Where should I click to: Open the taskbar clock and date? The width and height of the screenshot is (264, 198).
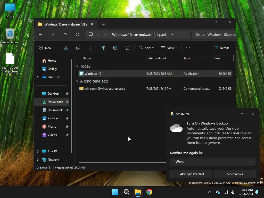246,192
